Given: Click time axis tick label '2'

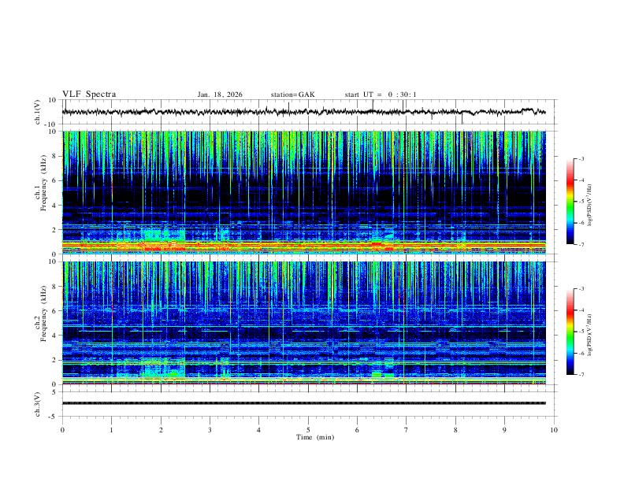Looking at the screenshot, I should [x=161, y=430].
